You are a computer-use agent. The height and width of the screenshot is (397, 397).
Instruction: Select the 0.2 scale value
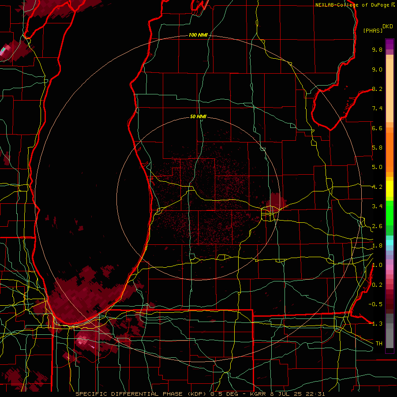coord(377,285)
